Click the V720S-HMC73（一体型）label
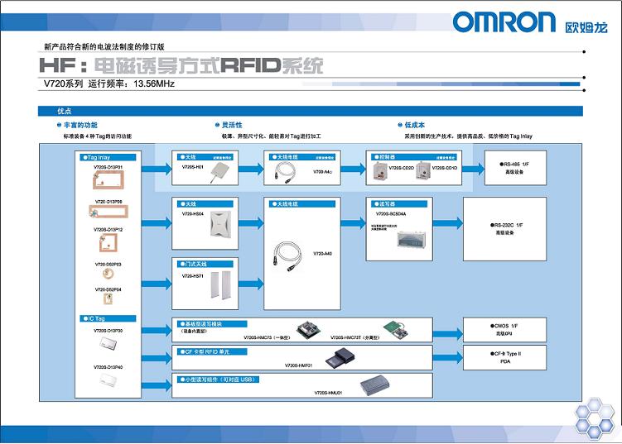 [267, 337]
